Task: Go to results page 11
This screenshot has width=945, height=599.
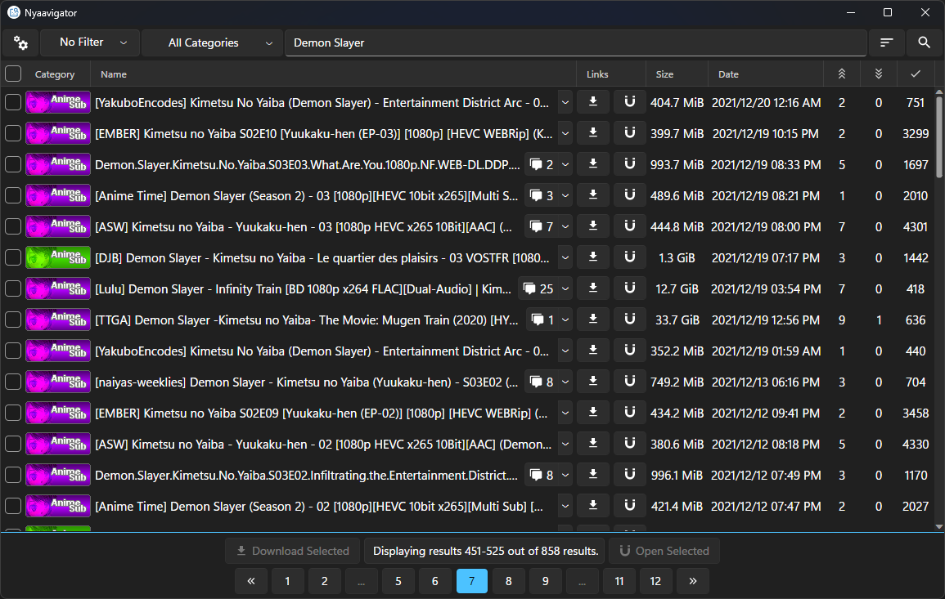Action: (x=619, y=581)
